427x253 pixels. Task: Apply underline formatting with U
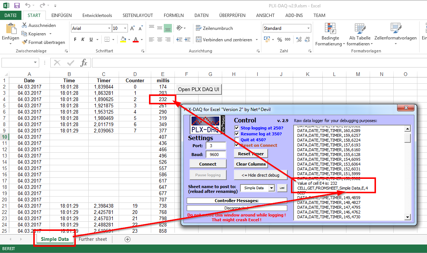click(x=91, y=40)
